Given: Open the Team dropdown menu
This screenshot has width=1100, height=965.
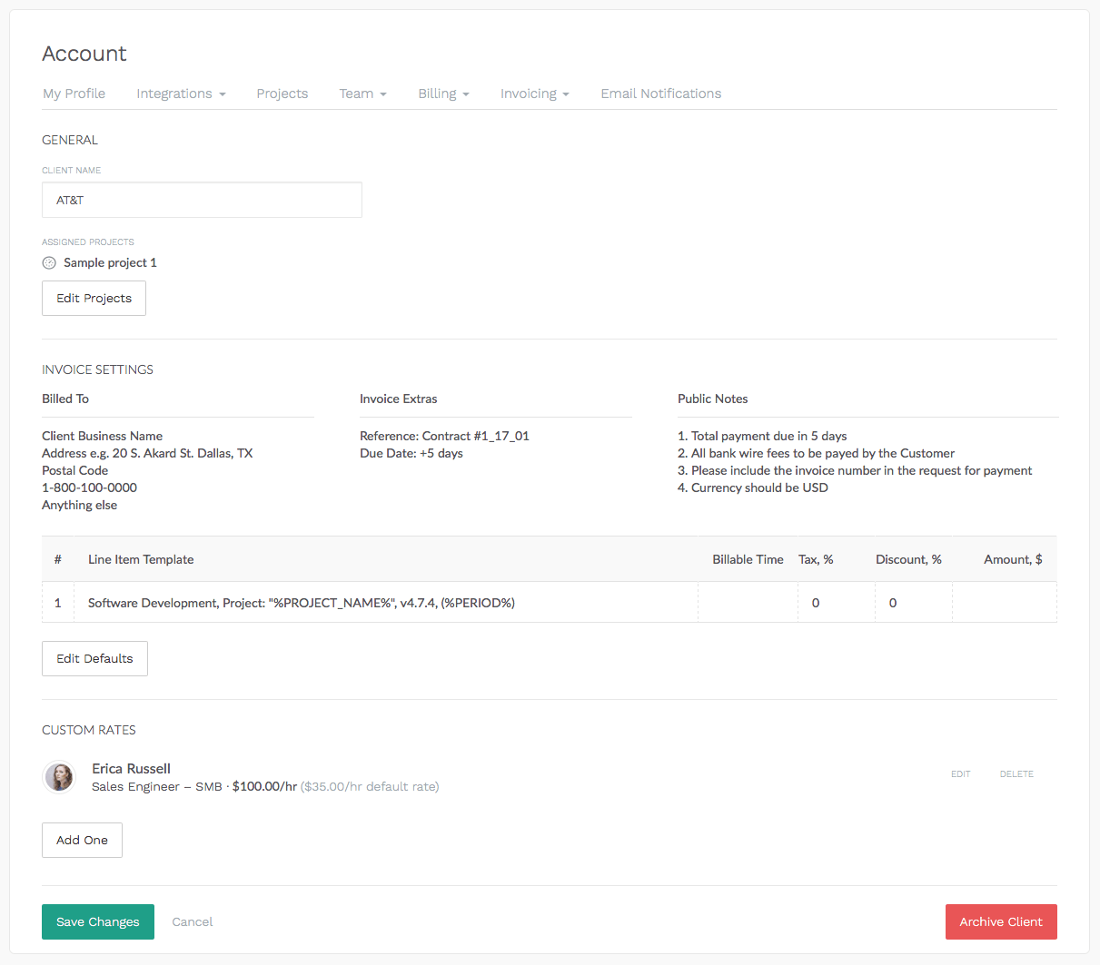Looking at the screenshot, I should [x=362, y=94].
